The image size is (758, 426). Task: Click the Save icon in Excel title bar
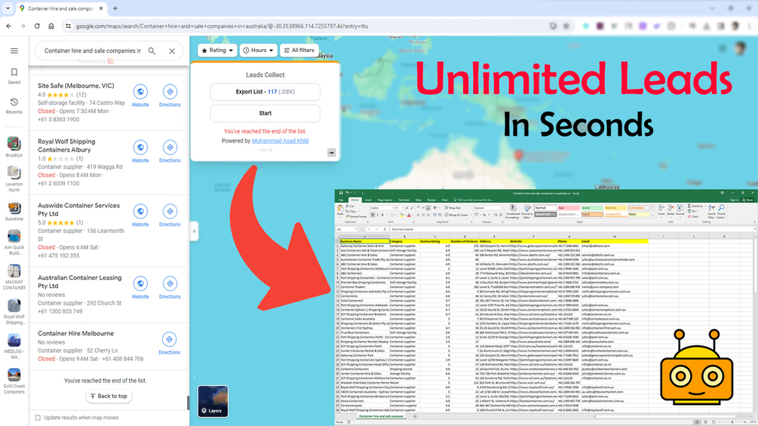click(x=341, y=193)
